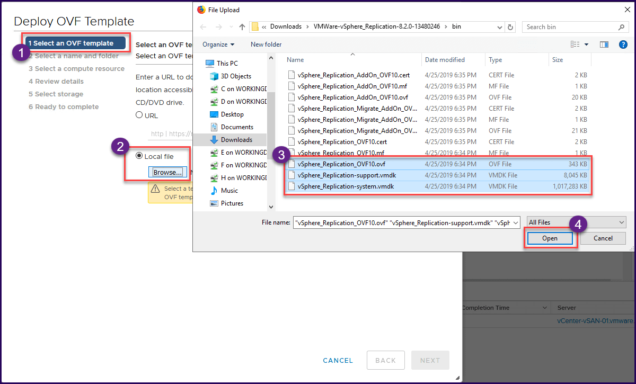Screen dimensions: 636x384
Task: Click the search magnifier icon in Search bin
Action: [622, 27]
